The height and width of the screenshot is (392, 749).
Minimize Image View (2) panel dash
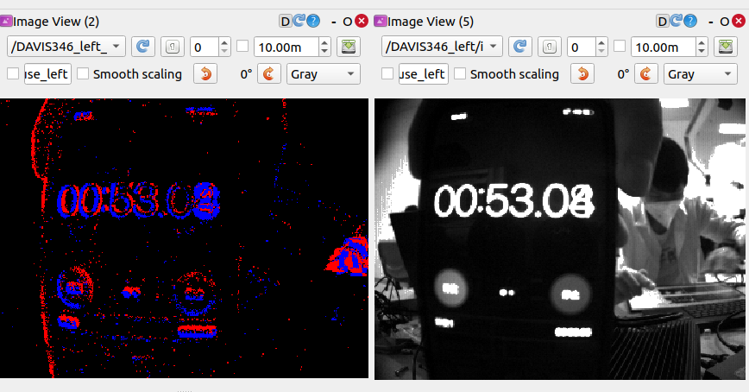pyautogui.click(x=333, y=22)
